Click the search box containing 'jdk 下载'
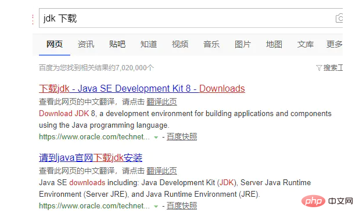The height and width of the screenshot is (220, 359). [x=191, y=18]
